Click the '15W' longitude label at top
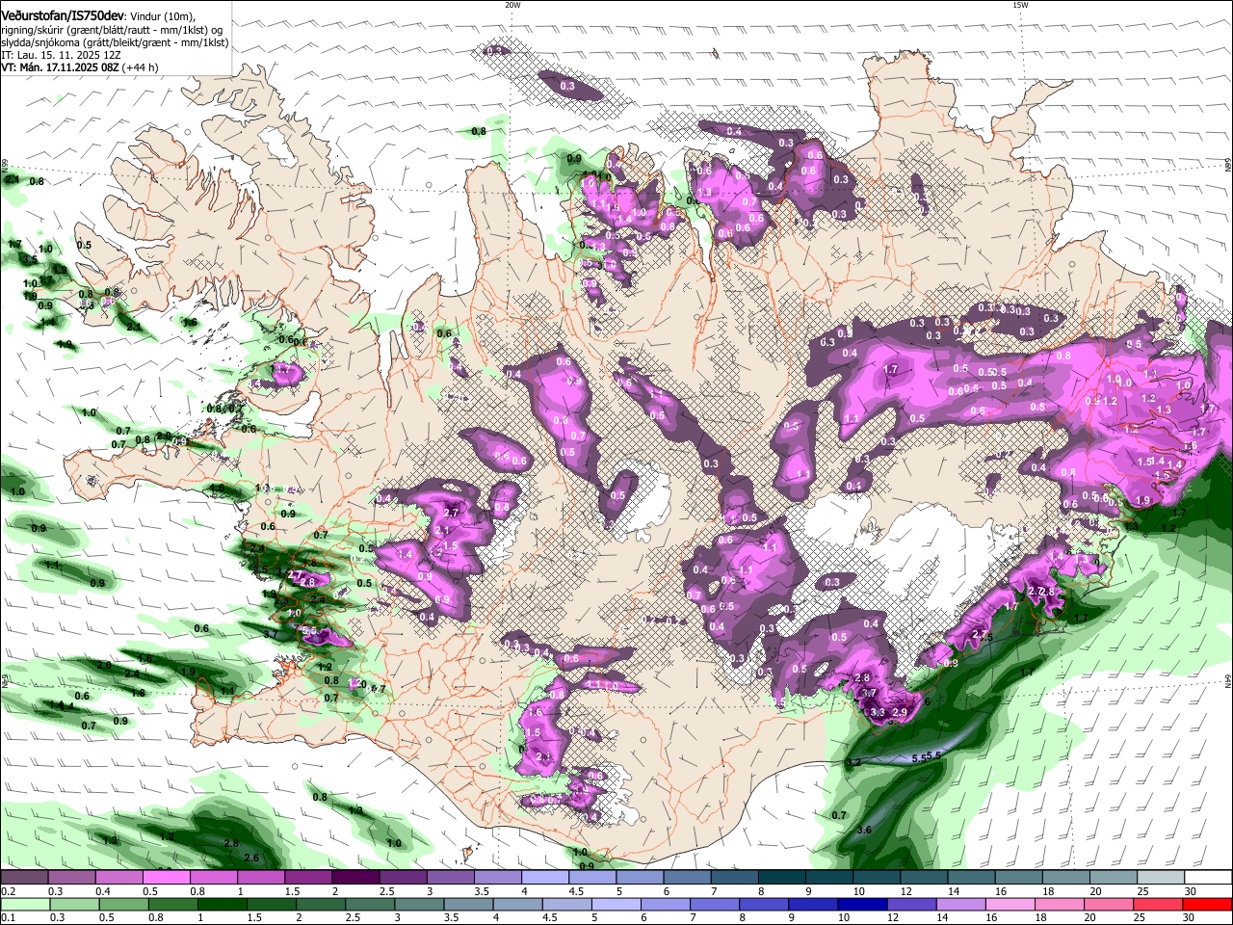The image size is (1233, 925). point(1020,5)
